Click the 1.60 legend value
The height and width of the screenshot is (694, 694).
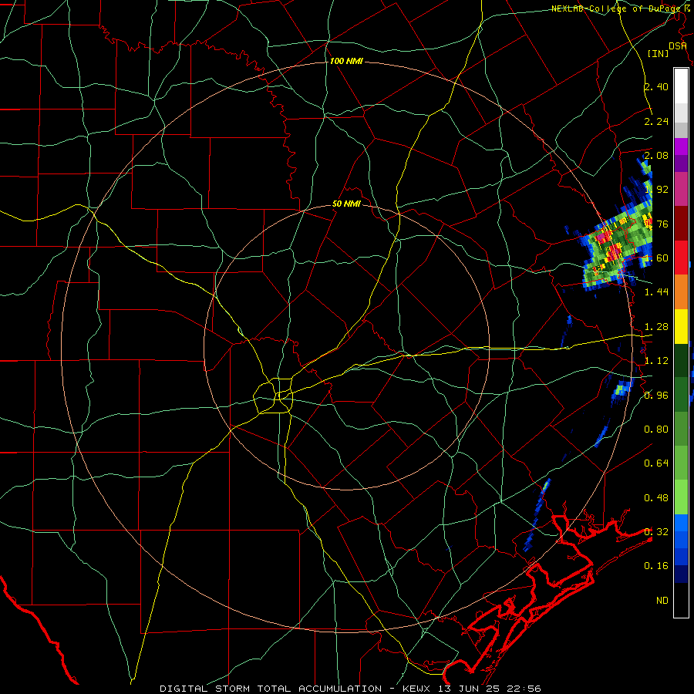point(656,258)
